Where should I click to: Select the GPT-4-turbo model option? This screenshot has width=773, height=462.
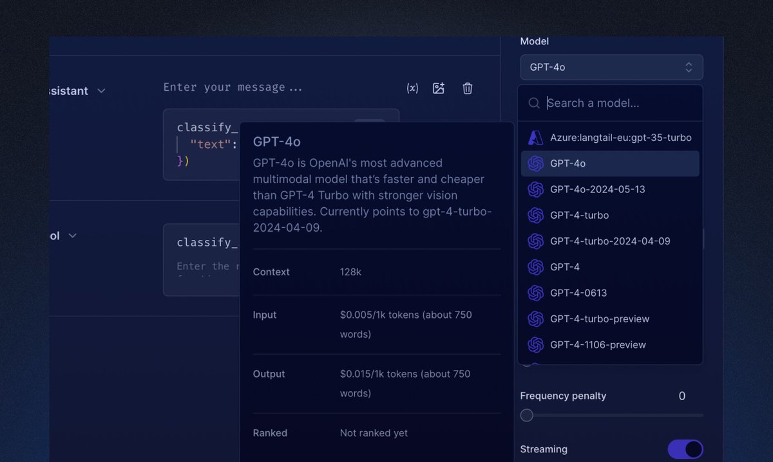(x=610, y=215)
